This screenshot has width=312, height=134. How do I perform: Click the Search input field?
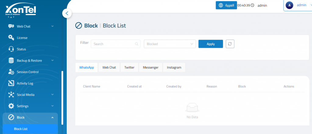tap(115, 44)
